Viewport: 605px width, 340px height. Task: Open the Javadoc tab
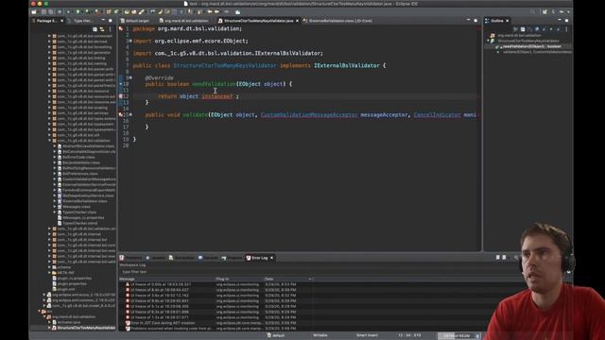(155, 258)
